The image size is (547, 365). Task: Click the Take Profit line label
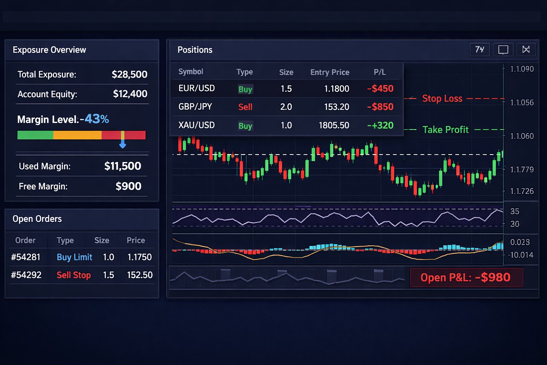pyautogui.click(x=446, y=130)
